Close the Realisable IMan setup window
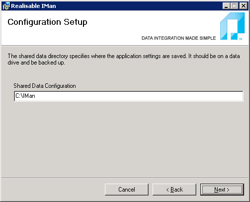Screen dimensions: 250x202 [244, 6]
